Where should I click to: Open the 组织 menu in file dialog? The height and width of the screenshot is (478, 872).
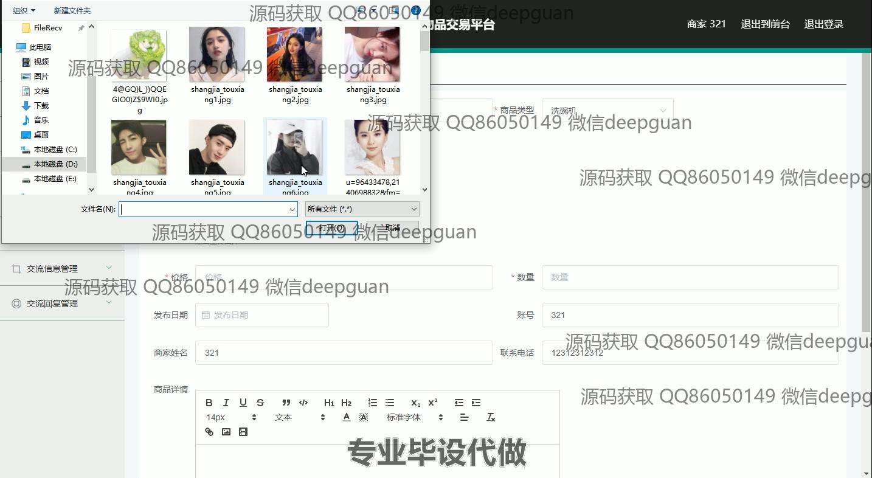tap(24, 10)
